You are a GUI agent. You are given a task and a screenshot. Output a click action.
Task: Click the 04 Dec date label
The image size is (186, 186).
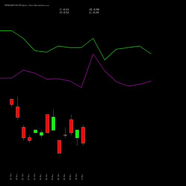pos(58,177)
